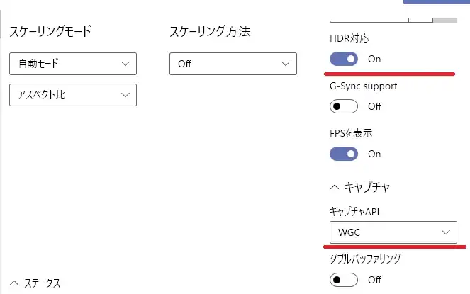Click the arrow on the 自動モード dropdown
470x294 pixels.
(125, 64)
